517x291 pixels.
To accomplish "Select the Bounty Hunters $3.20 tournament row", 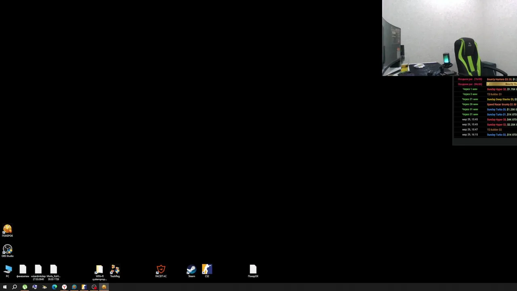I will (x=502, y=79).
